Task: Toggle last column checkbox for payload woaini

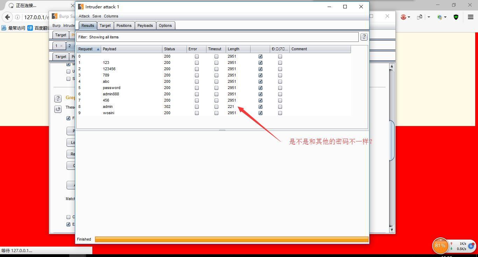Action: pos(280,113)
